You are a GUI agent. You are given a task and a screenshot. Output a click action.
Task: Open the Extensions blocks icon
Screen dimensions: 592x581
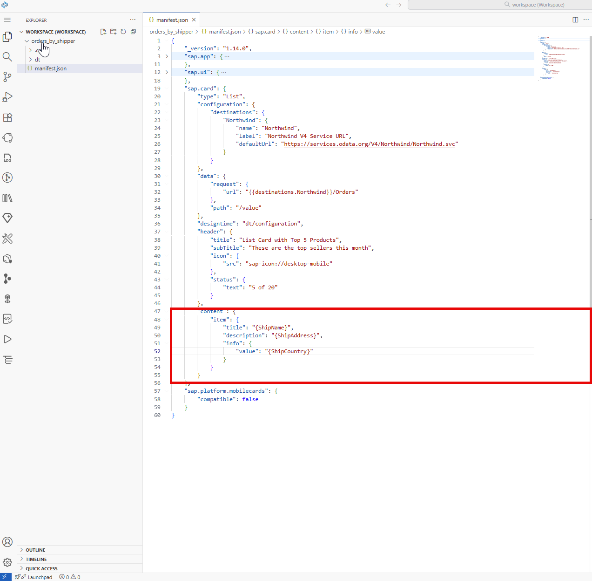tap(7, 117)
